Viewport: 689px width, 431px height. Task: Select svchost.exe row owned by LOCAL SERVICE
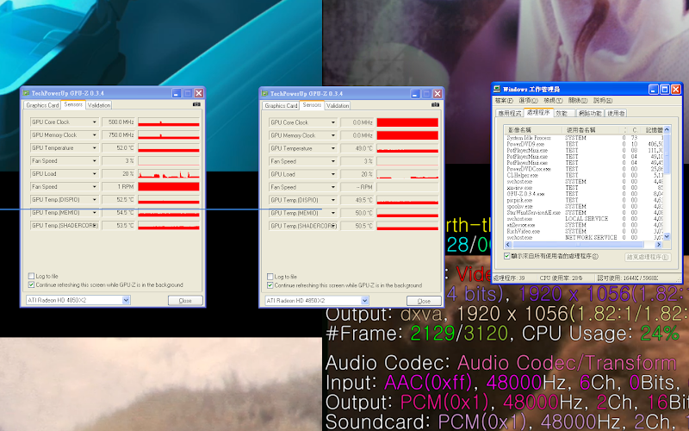point(584,219)
